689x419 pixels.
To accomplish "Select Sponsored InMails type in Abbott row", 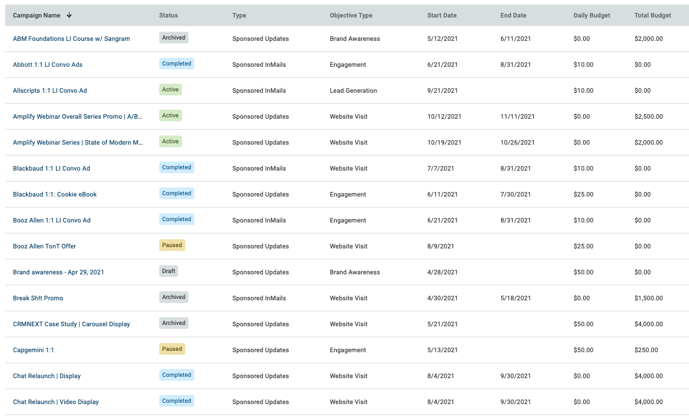I will tap(259, 64).
